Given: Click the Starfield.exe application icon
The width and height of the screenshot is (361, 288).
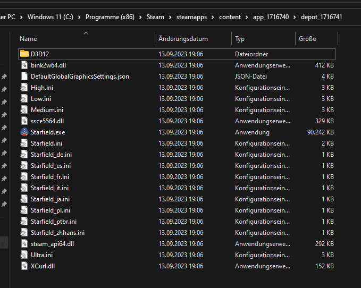Looking at the screenshot, I should tap(24, 132).
